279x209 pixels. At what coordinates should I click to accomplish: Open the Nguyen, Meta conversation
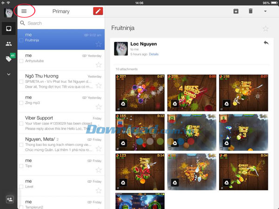coord(61,144)
